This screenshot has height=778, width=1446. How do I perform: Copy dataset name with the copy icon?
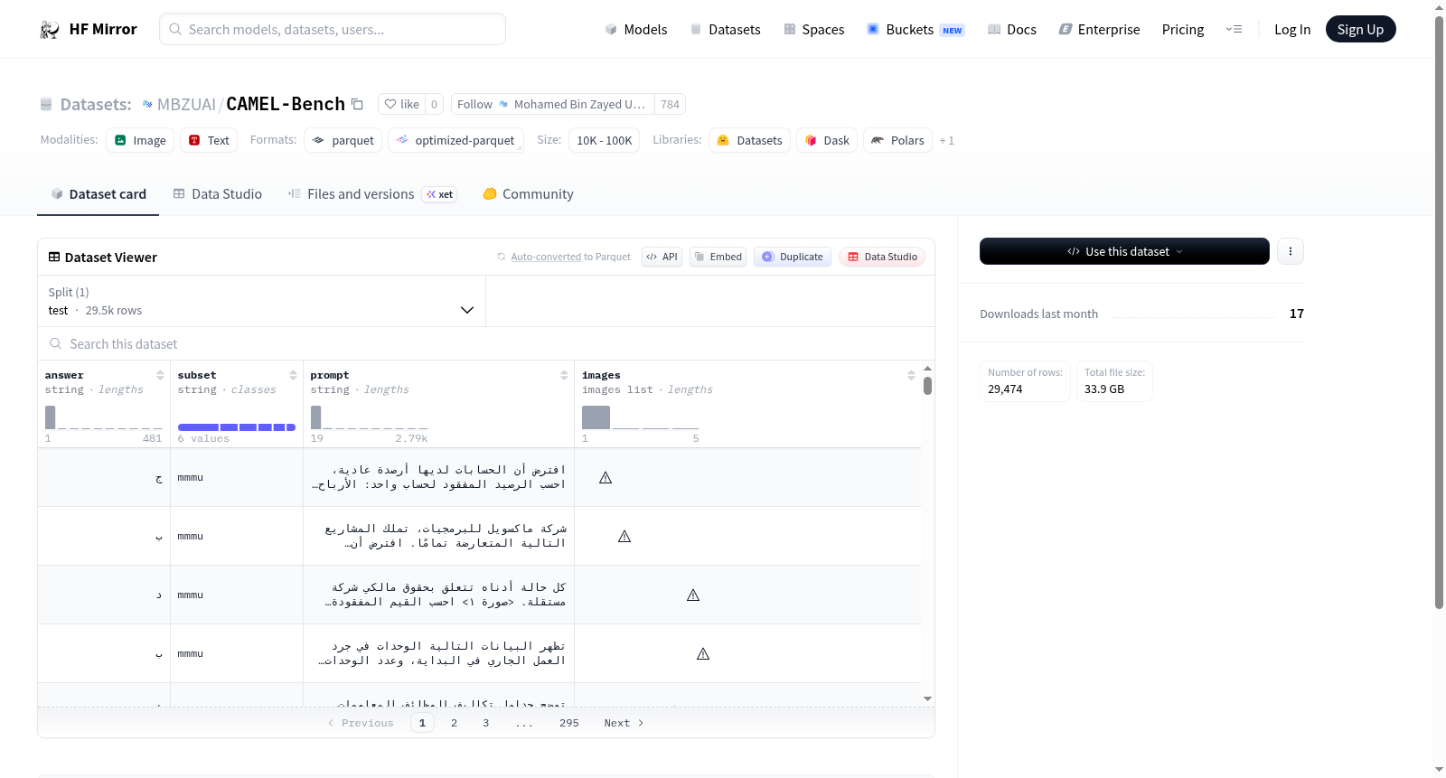pyautogui.click(x=357, y=104)
